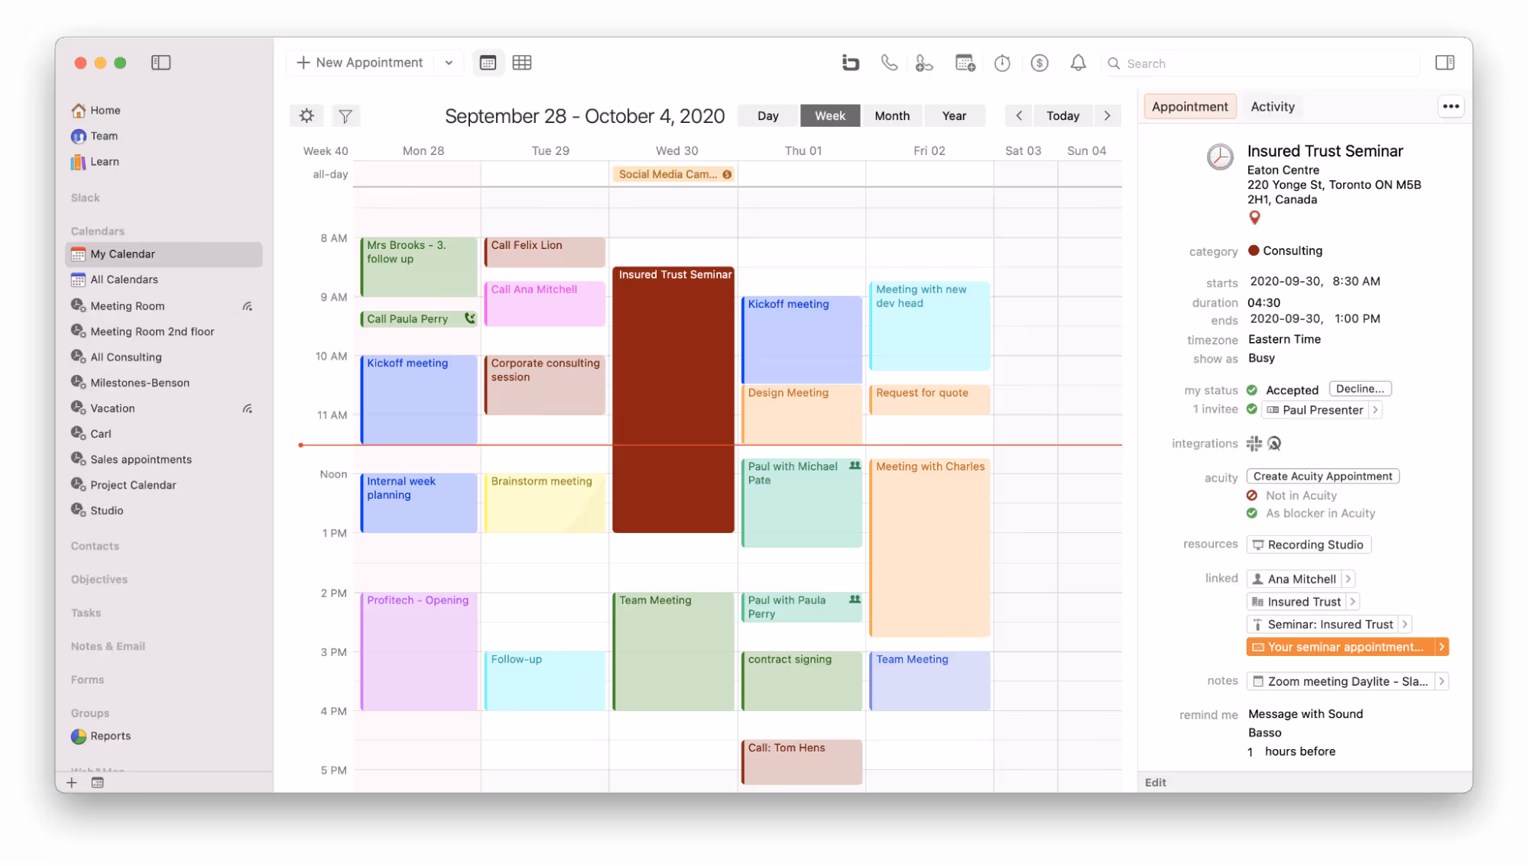Select the Month view tab

coord(891,116)
